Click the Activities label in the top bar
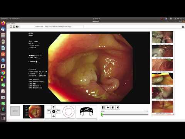 click(x=4, y=19)
